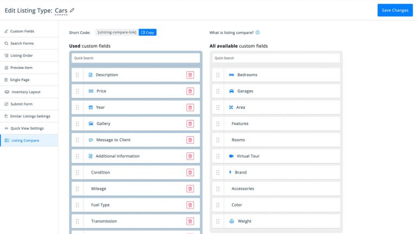The height and width of the screenshot is (234, 417).
Task: Delete the Description field from used fields
Action: (x=190, y=75)
